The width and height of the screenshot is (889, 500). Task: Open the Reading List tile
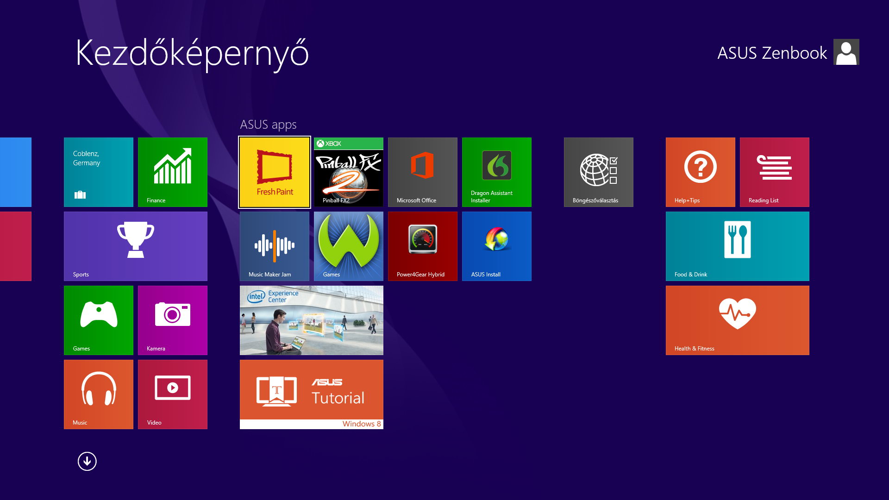click(x=774, y=172)
